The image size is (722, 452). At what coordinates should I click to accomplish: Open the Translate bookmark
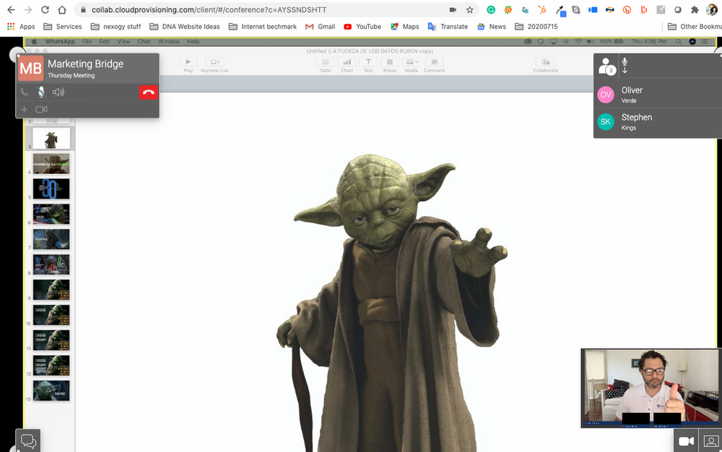(448, 27)
